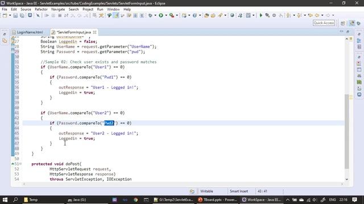
Task: Open the Refactor menu
Action: pos(41,9)
